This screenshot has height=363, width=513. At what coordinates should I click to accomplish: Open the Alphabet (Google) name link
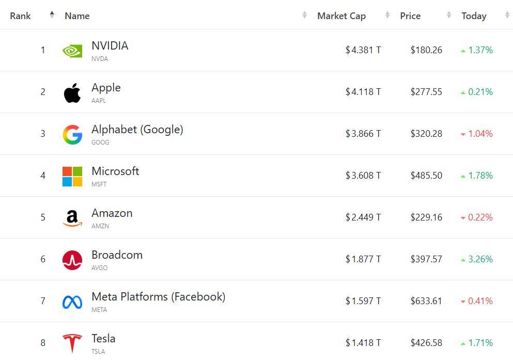(137, 129)
